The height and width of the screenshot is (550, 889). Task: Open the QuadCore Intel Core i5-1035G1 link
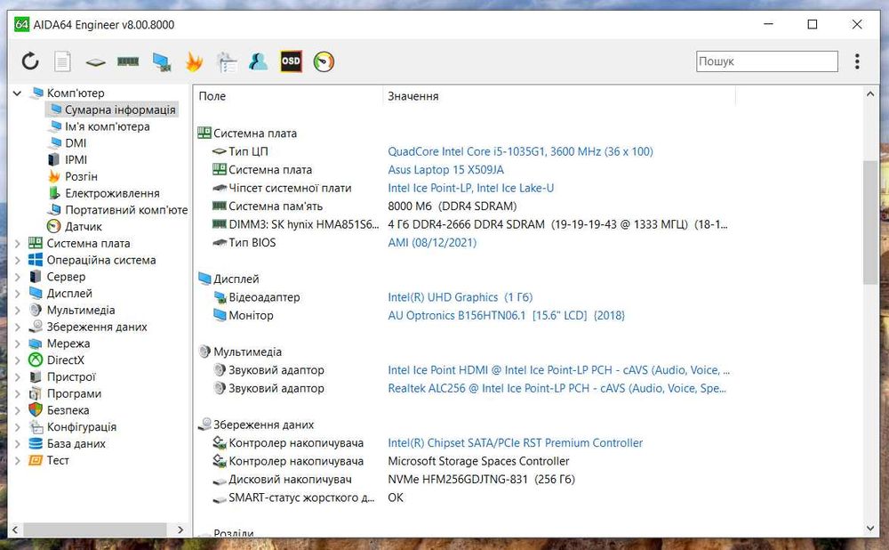[x=520, y=151]
